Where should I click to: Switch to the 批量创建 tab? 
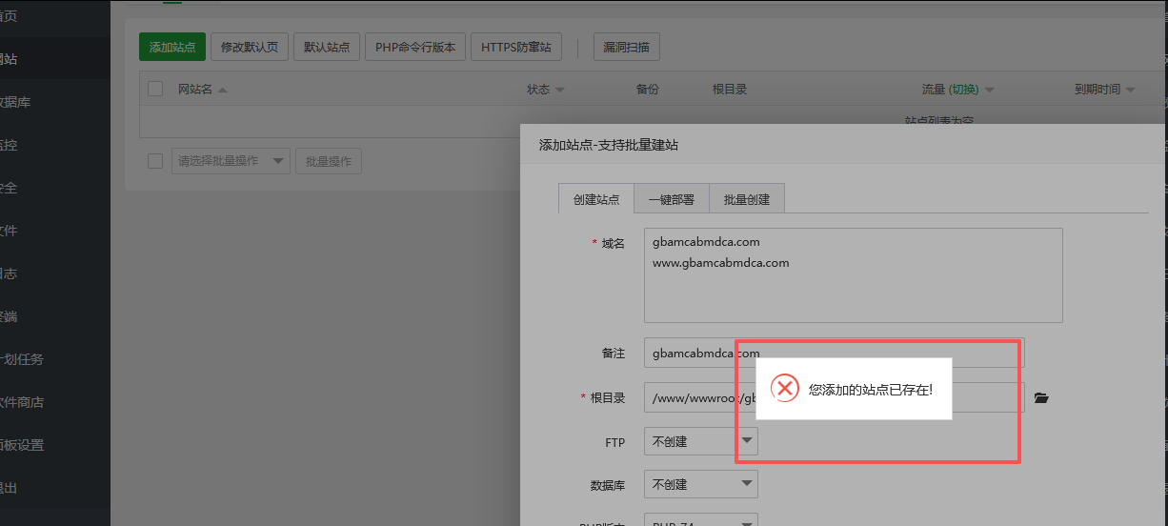pos(747,199)
